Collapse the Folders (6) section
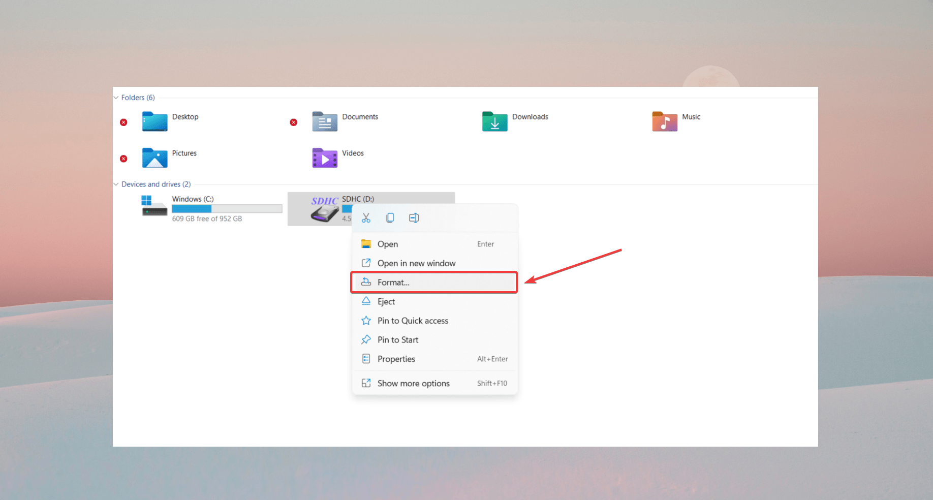Screen dimensions: 933x500 116,98
